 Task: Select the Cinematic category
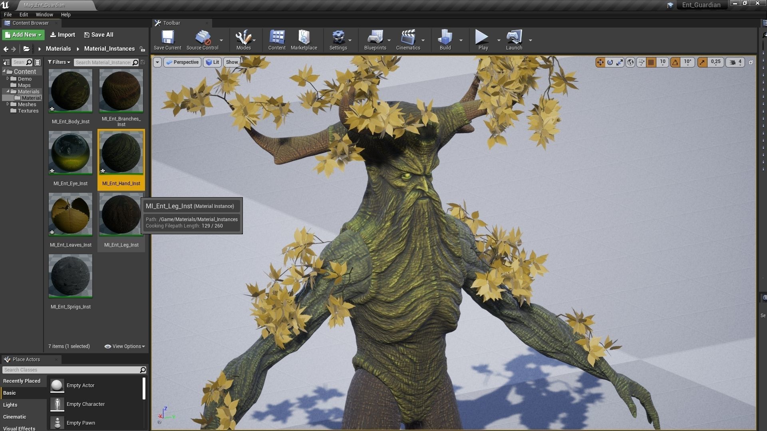click(x=23, y=417)
